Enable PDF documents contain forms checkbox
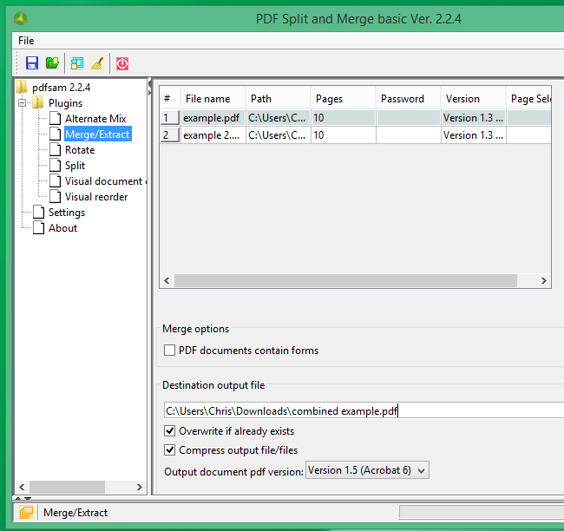Image resolution: width=564 pixels, height=531 pixels. click(170, 351)
